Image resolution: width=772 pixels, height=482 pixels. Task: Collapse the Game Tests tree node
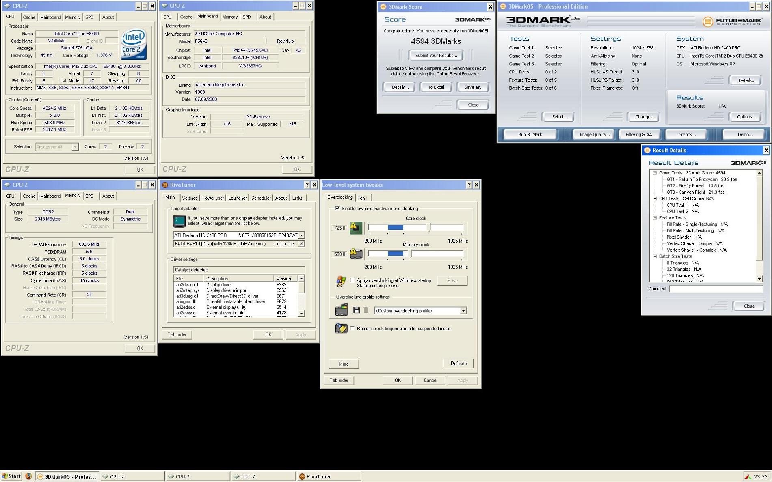pos(655,173)
